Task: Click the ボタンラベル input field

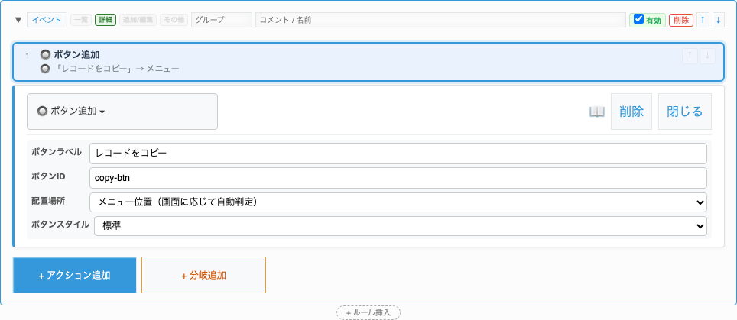Action: 398,154
